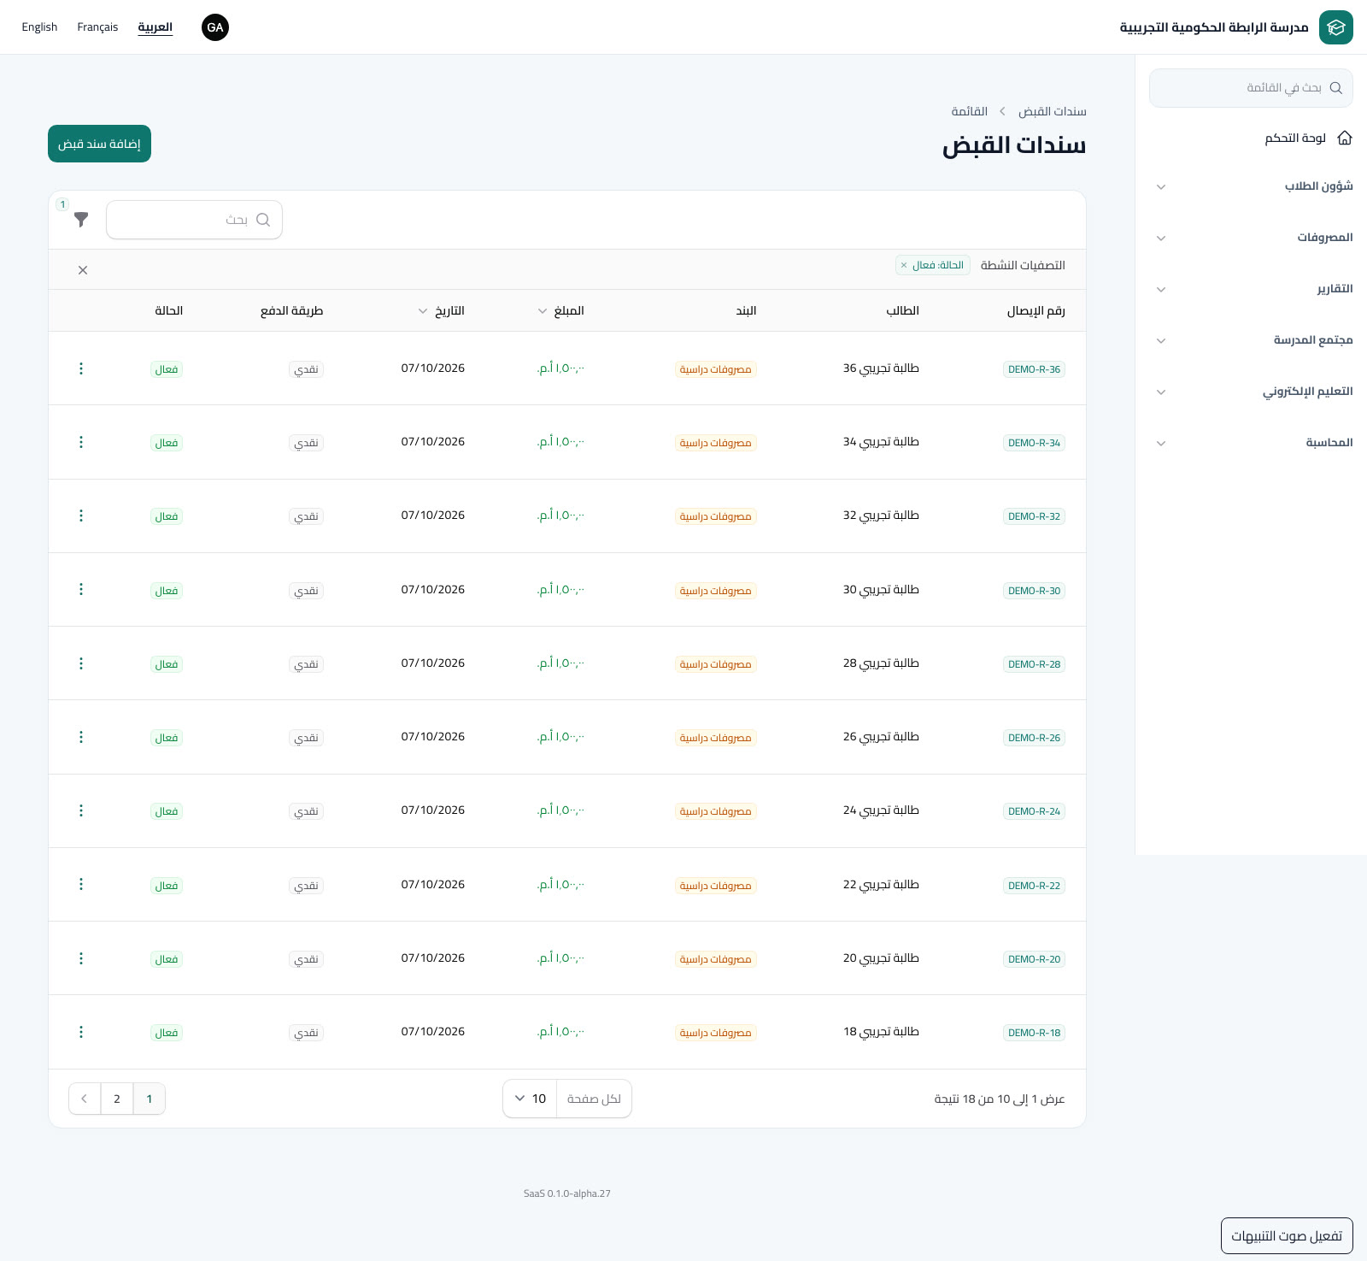Open receipt DEMO-R-36 link
This screenshot has height=1261, width=1367.
(x=1034, y=369)
